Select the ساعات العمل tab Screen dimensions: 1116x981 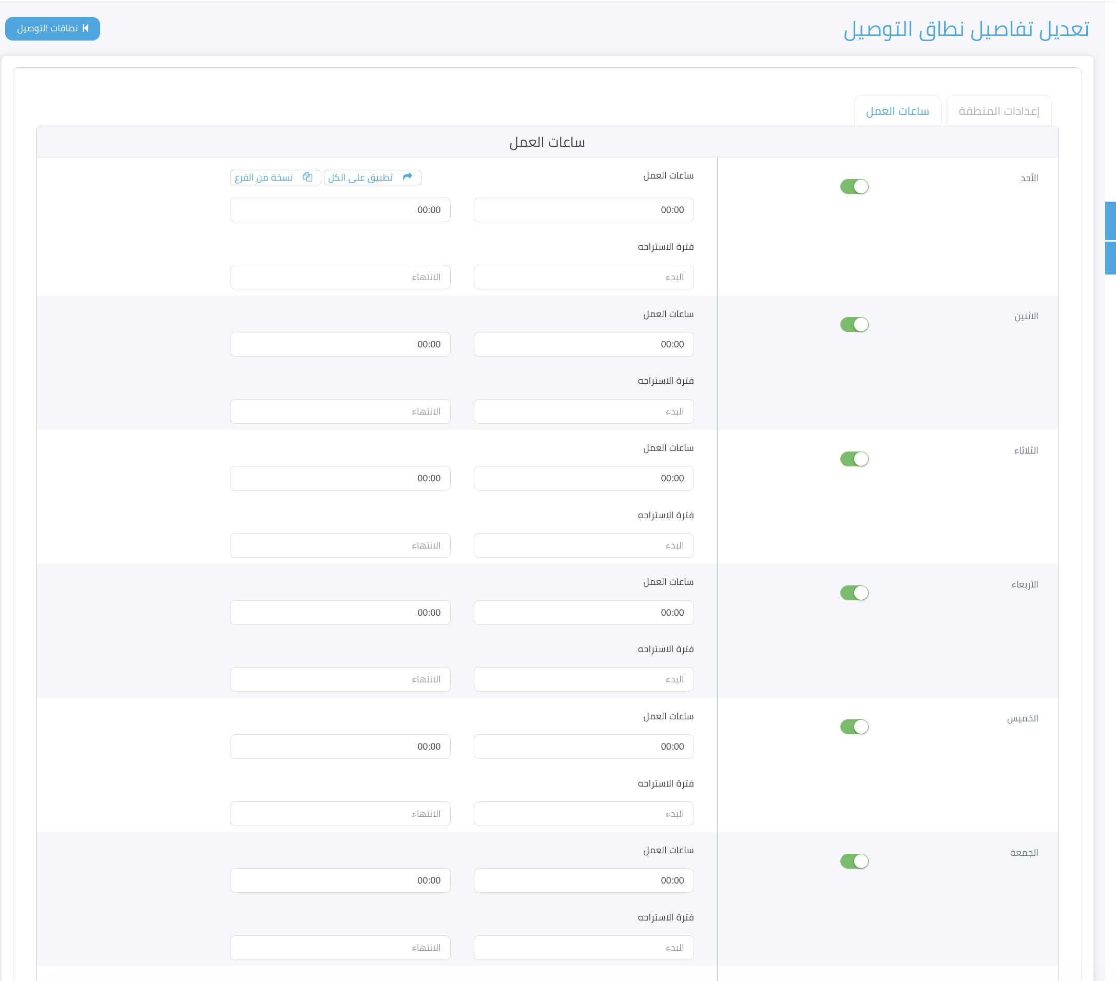click(x=897, y=111)
